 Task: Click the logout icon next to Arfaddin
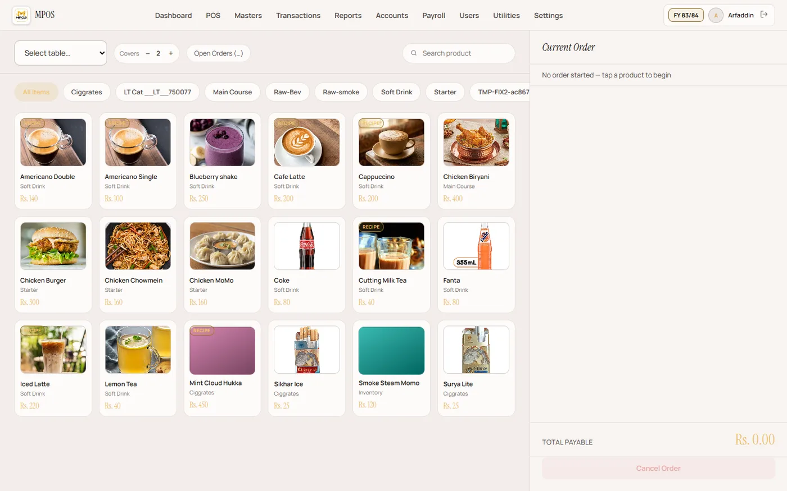tap(764, 15)
